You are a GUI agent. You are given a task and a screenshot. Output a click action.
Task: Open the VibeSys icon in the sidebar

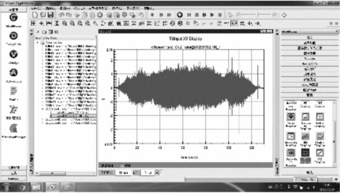14,54
